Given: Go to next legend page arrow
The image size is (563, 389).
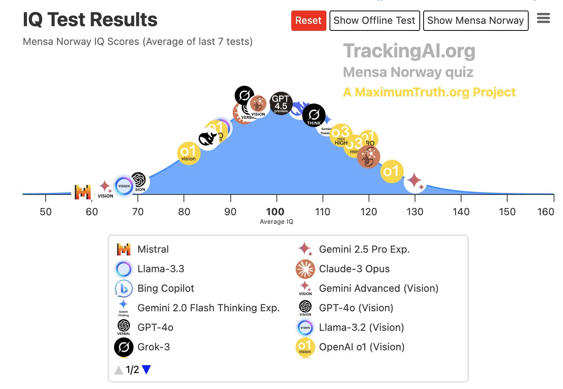Looking at the screenshot, I should click(146, 369).
